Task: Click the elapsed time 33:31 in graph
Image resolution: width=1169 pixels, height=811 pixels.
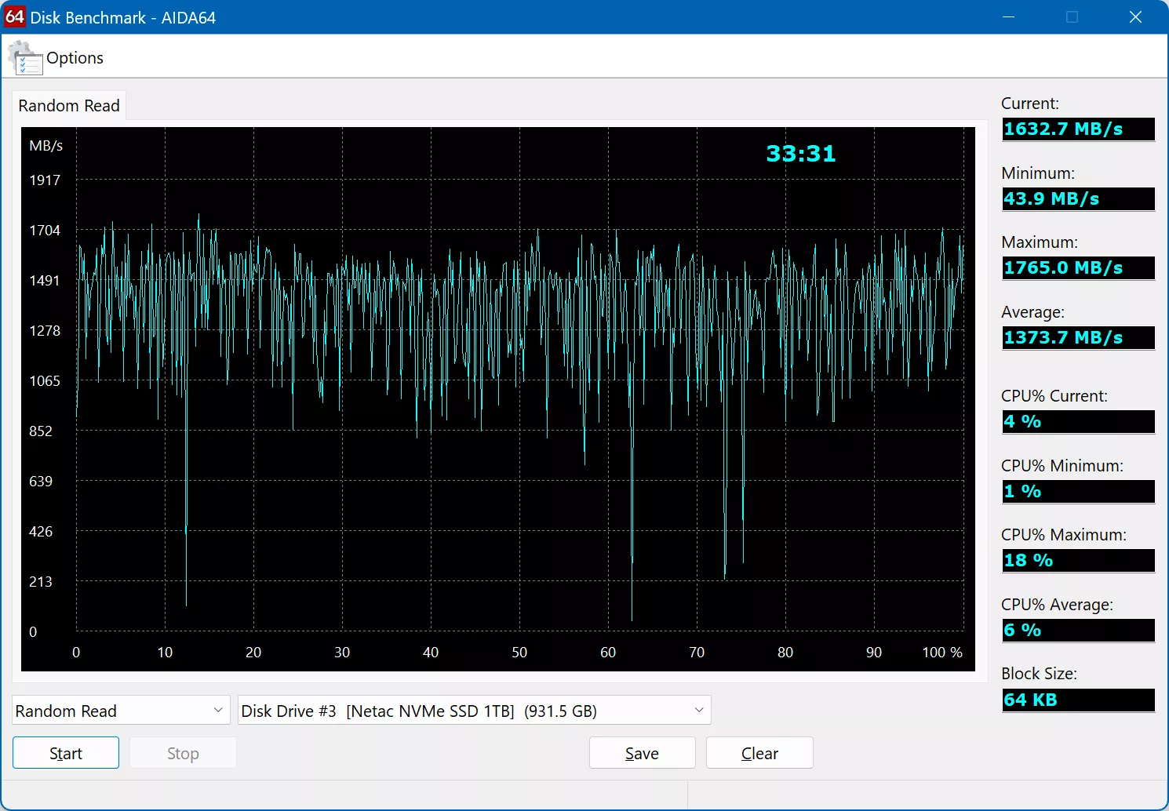Action: (801, 154)
